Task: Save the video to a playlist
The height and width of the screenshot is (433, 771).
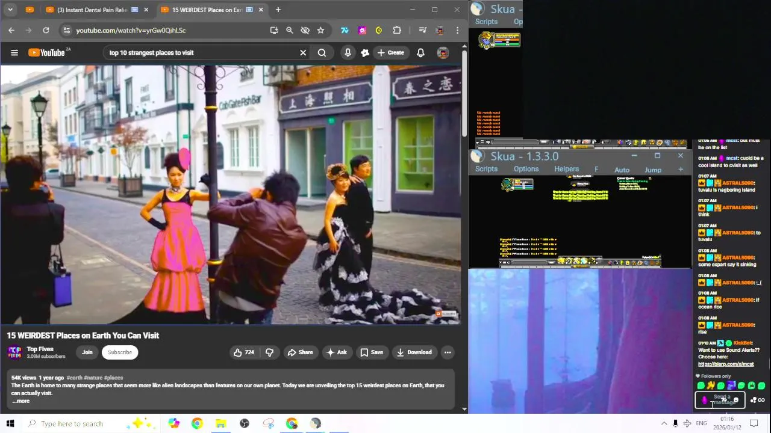Action: point(372,352)
